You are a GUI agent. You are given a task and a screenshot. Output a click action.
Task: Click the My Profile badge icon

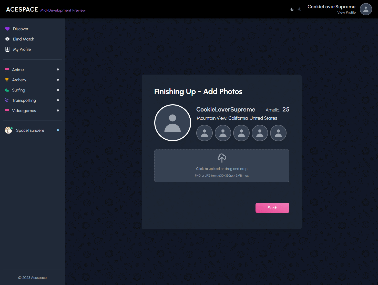point(7,49)
